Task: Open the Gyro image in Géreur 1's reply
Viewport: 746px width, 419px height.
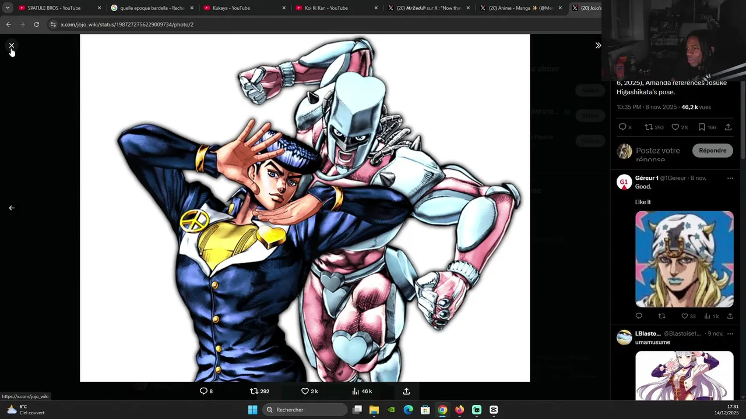Action: 684,259
